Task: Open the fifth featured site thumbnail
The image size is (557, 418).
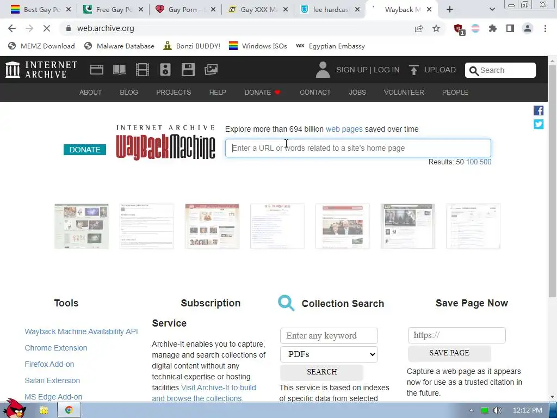Action: click(343, 226)
